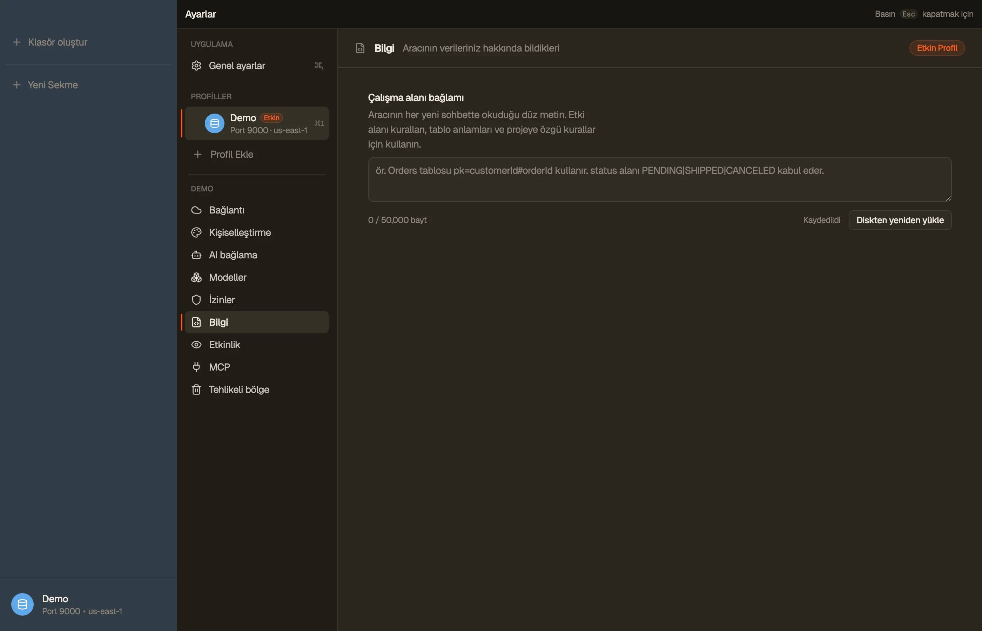Click the plus icon beside Profil Ekle
Screen dimensions: 982x631
[x=197, y=155]
